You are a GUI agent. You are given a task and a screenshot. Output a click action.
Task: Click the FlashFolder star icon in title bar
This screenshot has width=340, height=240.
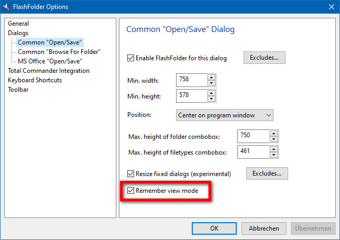pos(6,7)
